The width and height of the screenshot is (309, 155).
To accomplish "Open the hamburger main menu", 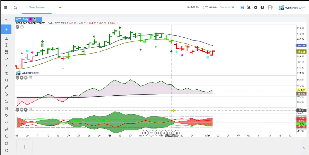I will (x=6, y=8).
